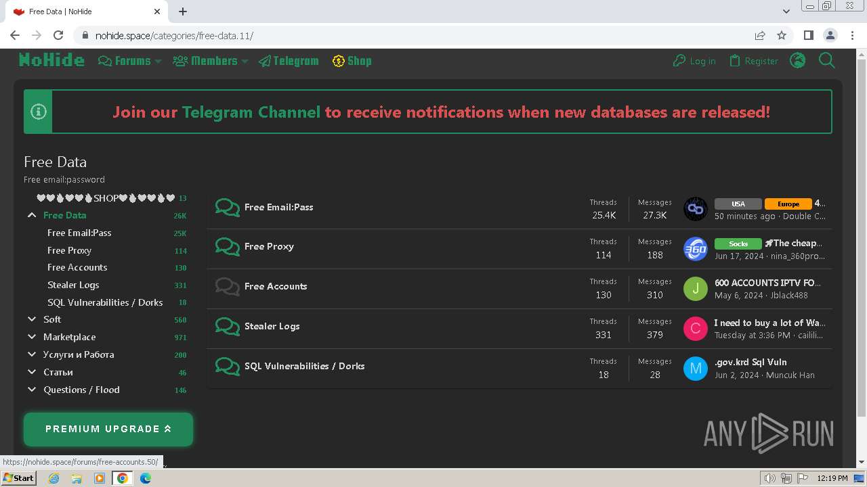The image size is (867, 487).
Task: Click the green Socks tag in Free Proxy row
Action: pos(738,243)
